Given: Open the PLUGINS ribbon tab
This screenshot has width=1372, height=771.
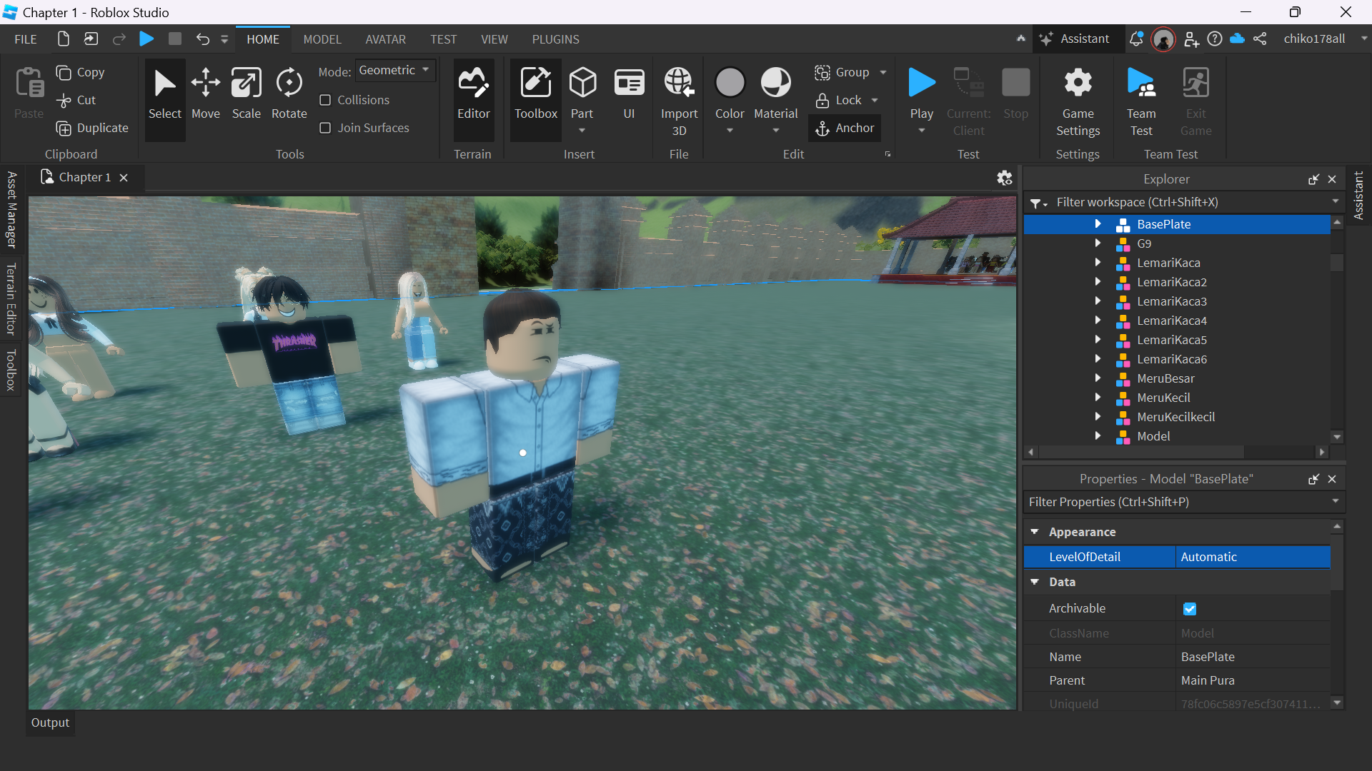Looking at the screenshot, I should pos(555,39).
